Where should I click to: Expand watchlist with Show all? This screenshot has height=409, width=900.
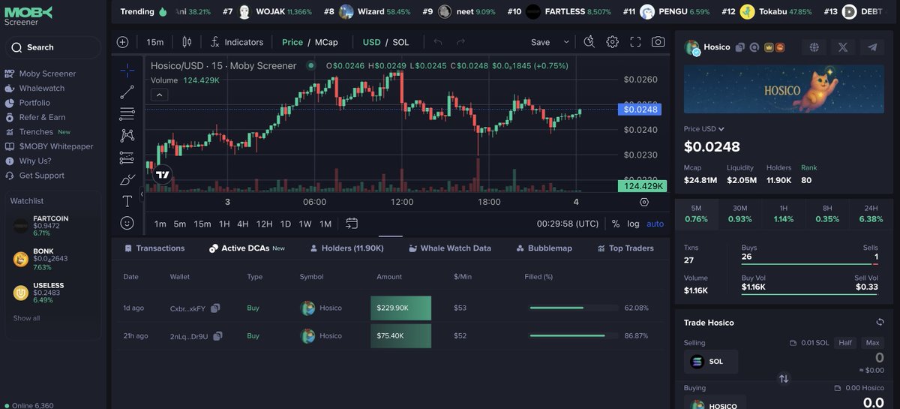[x=26, y=318]
